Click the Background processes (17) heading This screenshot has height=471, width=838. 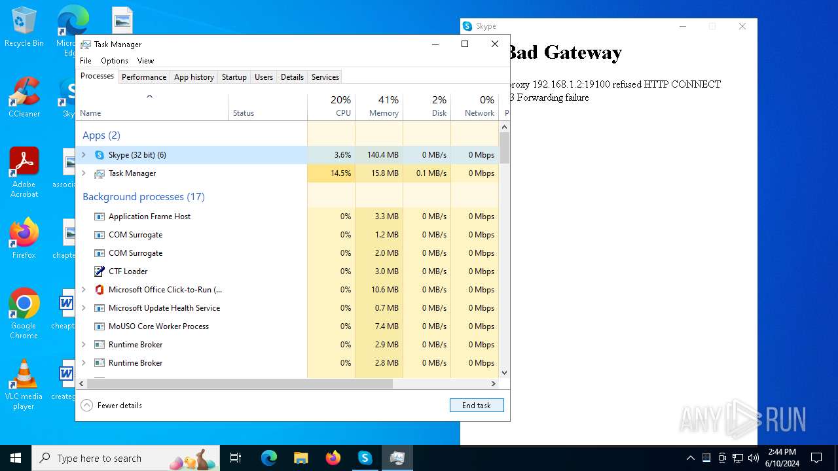point(143,197)
